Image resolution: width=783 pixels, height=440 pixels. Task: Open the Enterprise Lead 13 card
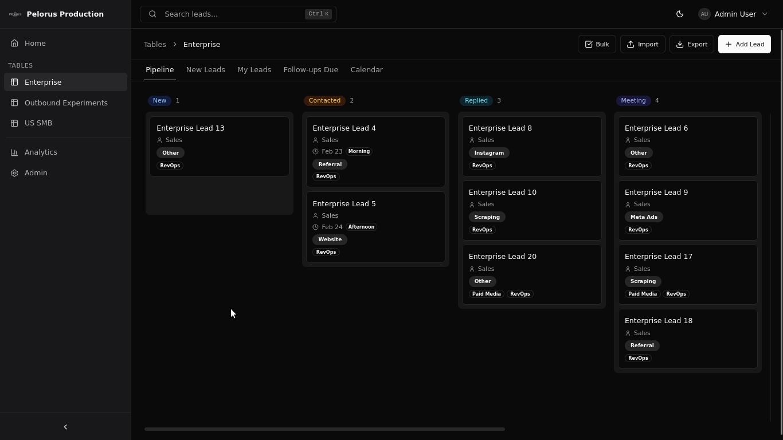click(x=220, y=146)
